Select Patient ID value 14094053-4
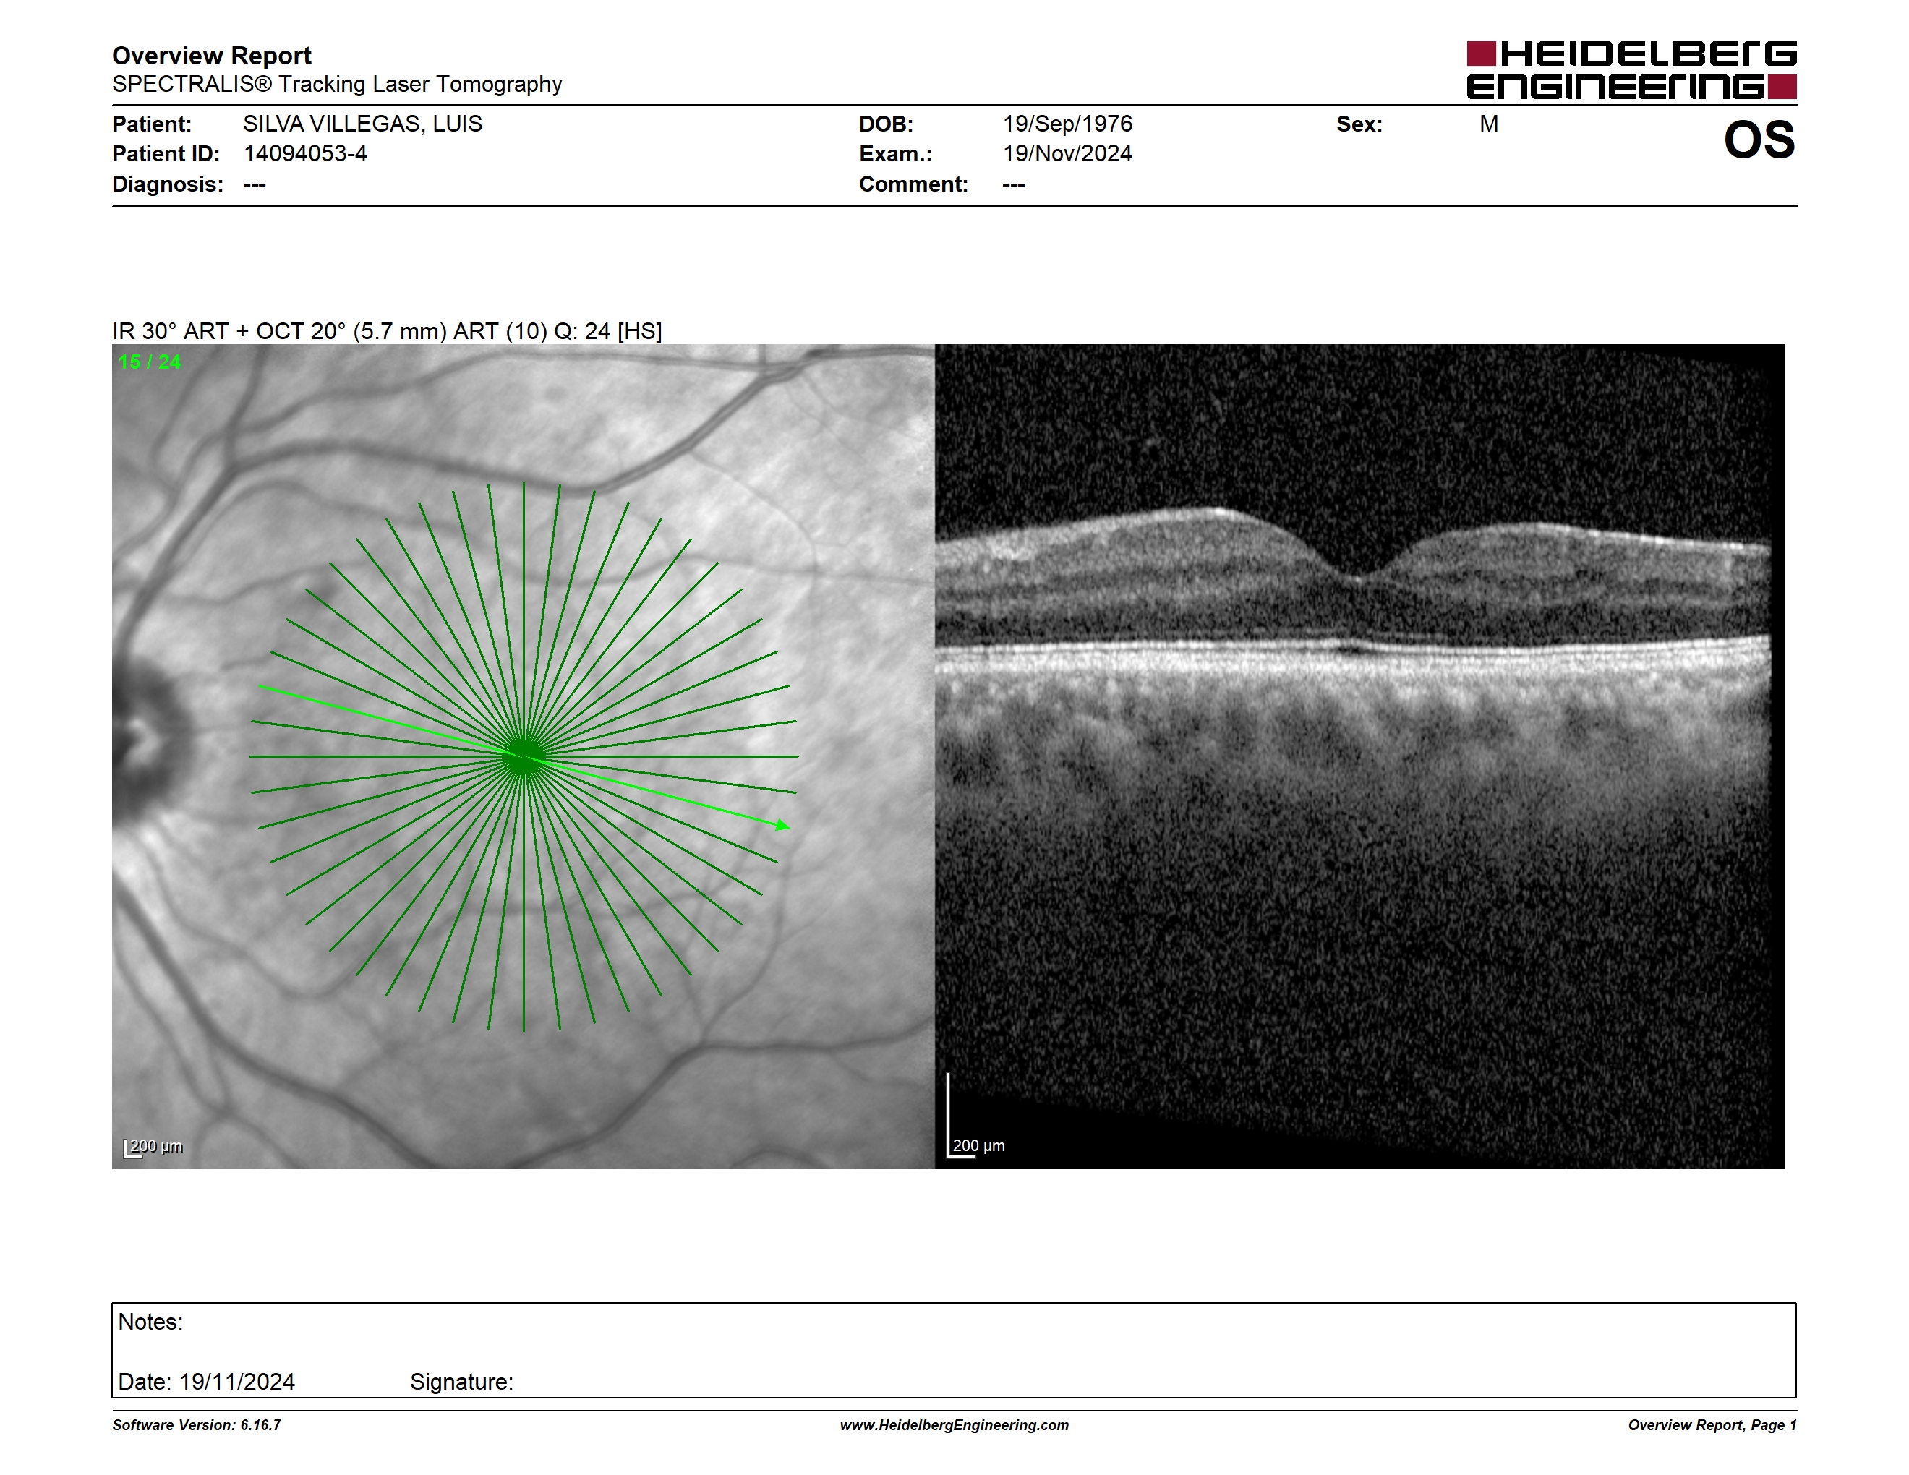Screen dimensions: 1909x1475 (305, 154)
